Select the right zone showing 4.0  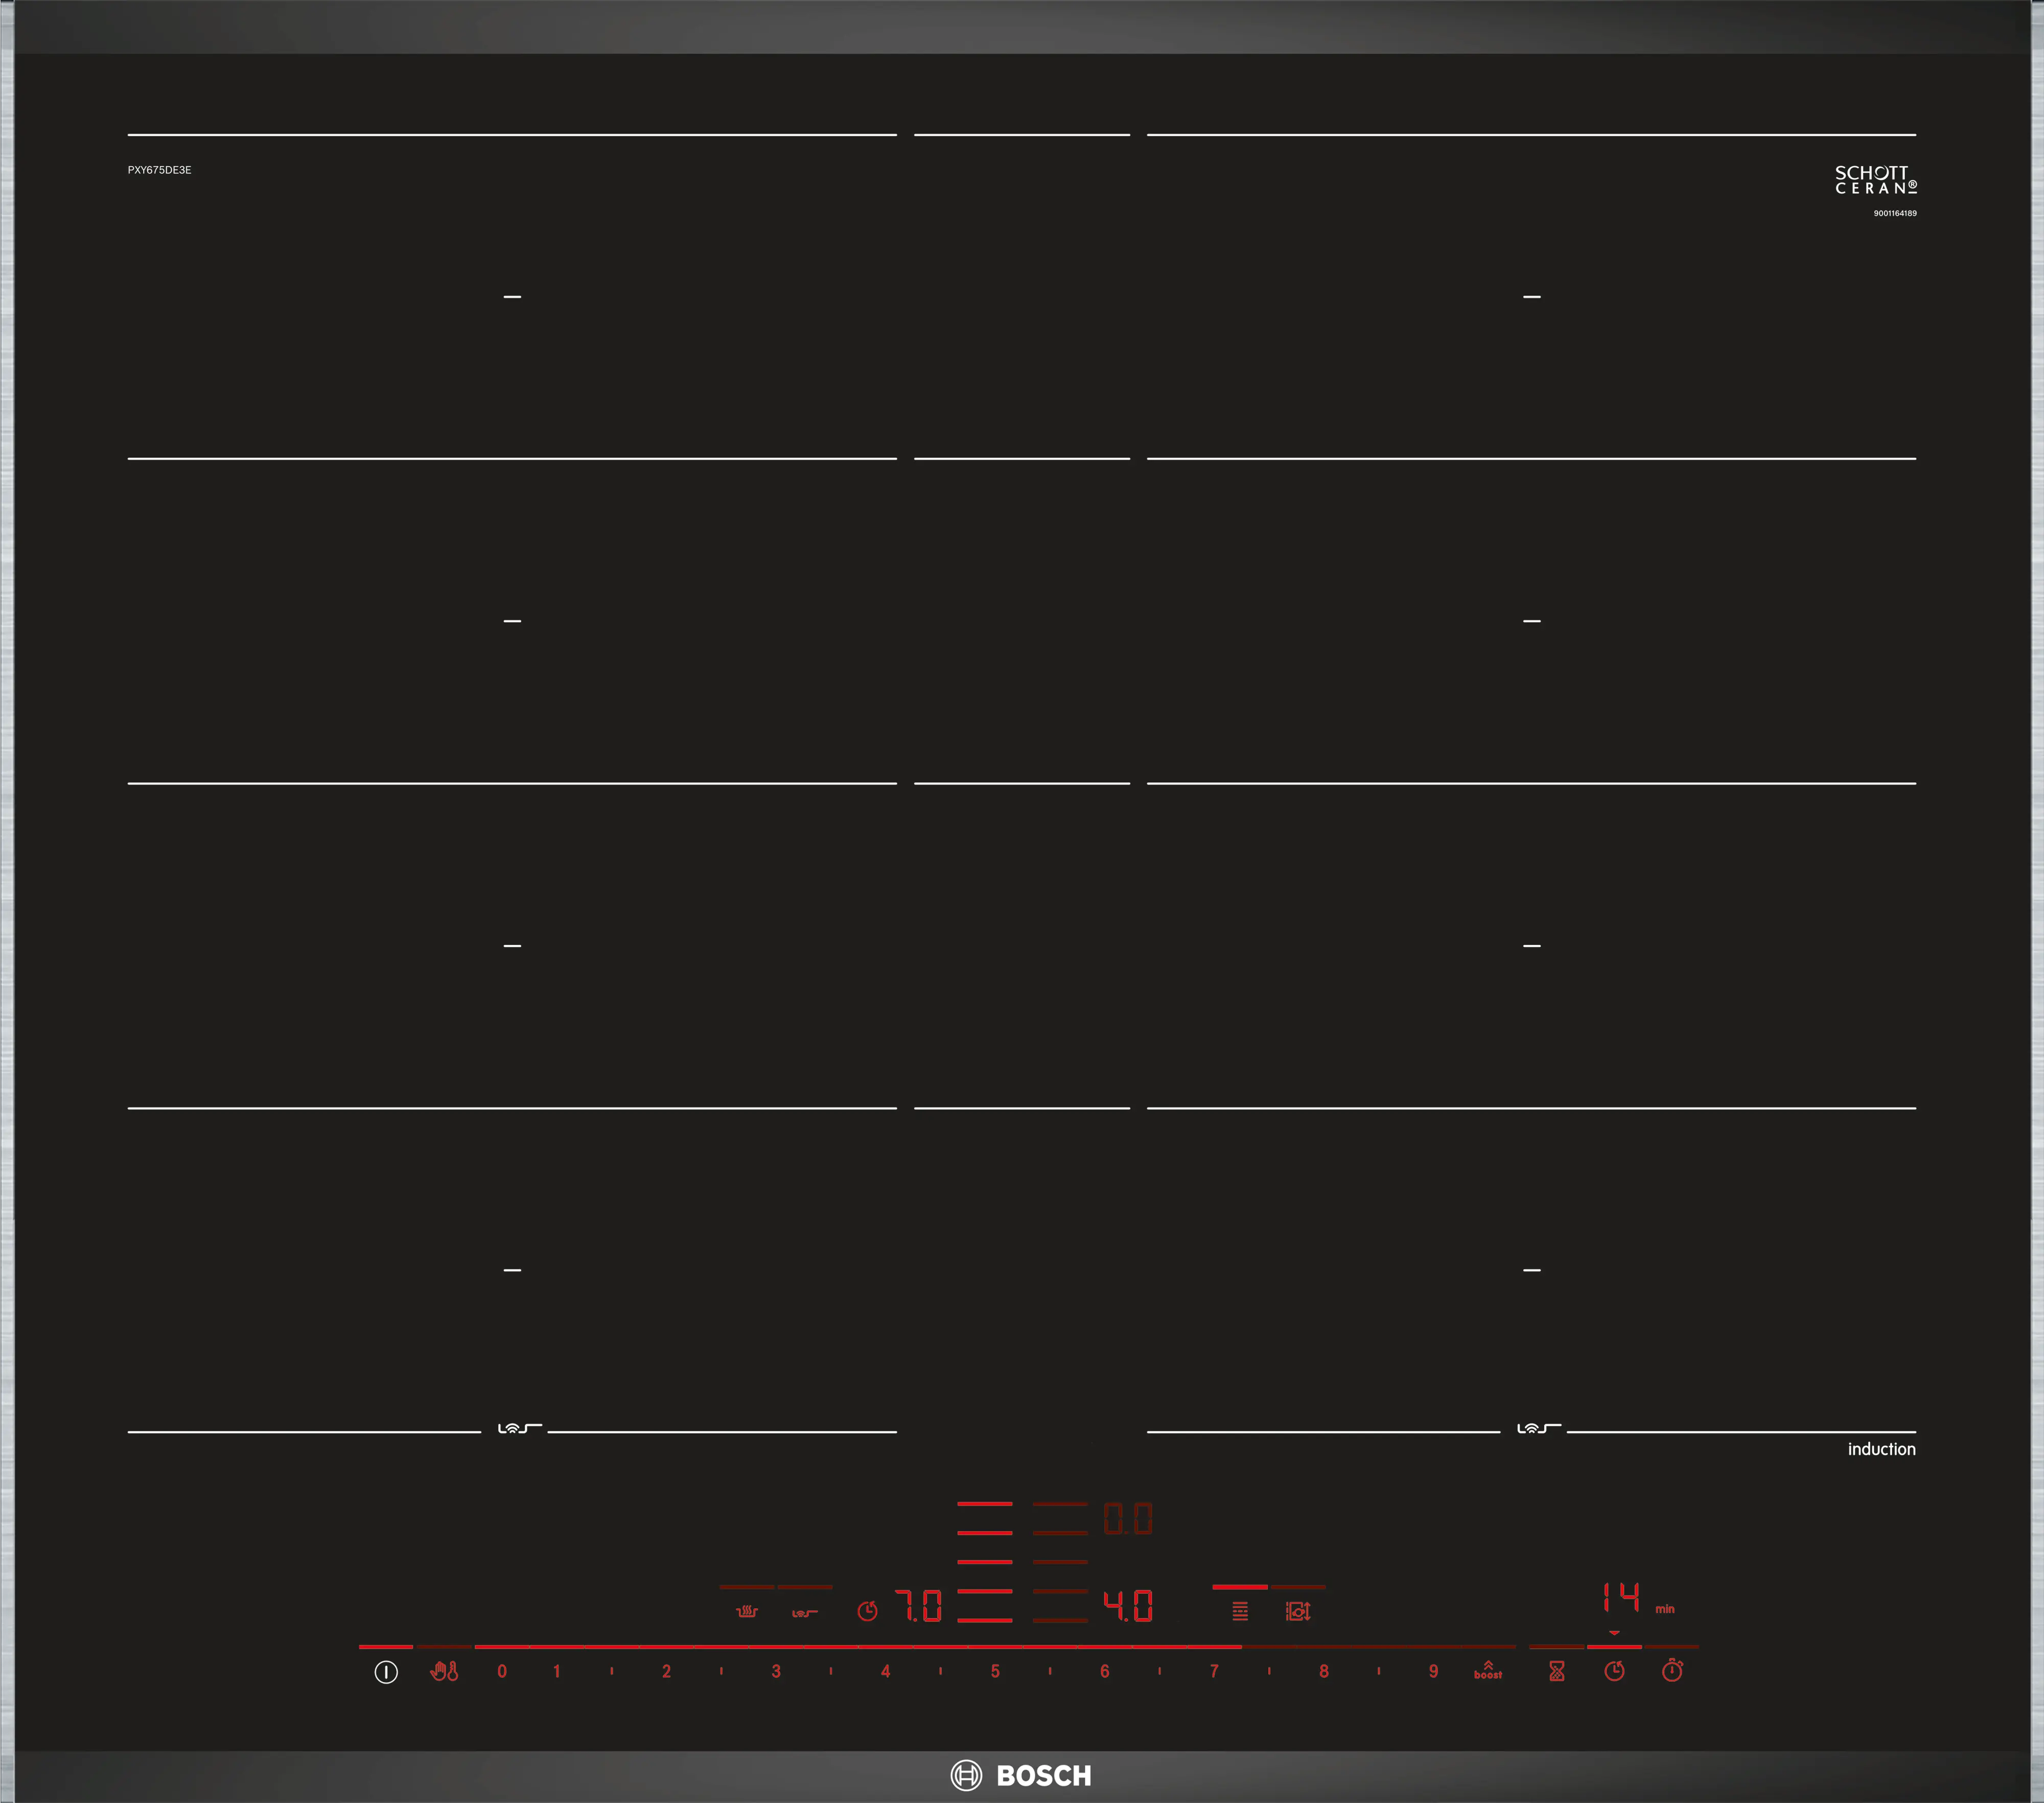(1128, 1606)
